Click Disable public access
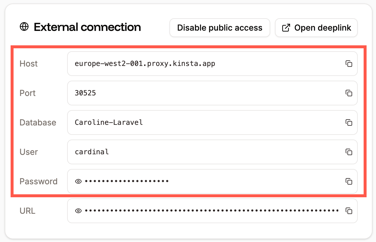This screenshot has width=376, height=242. (220, 27)
